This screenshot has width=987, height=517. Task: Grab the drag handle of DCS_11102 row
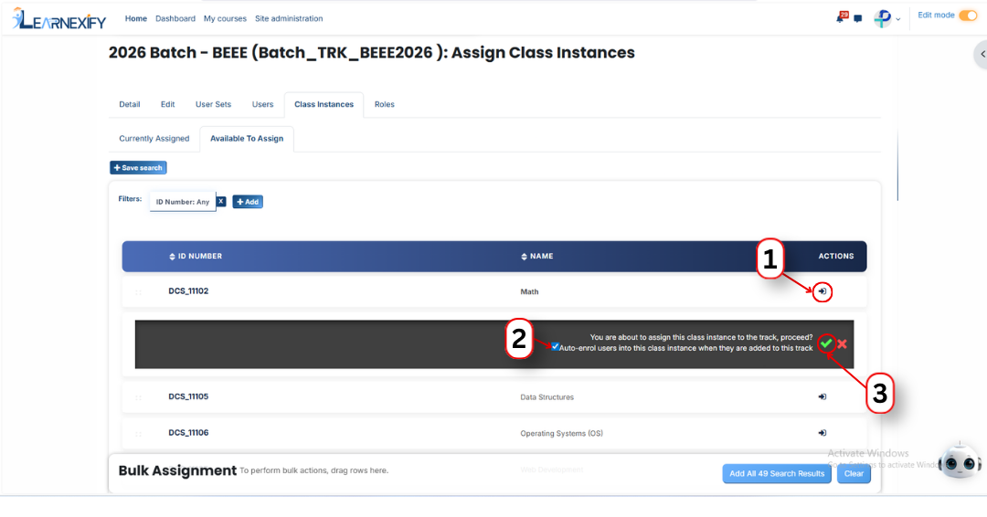[x=139, y=291]
